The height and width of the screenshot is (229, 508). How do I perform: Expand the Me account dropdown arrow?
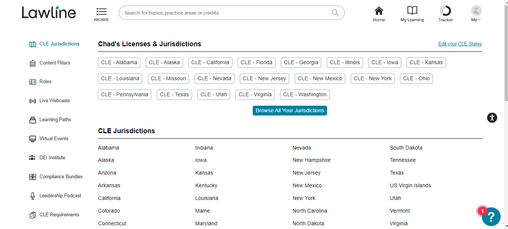click(479, 20)
